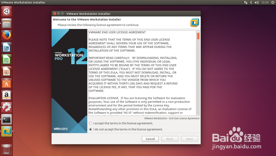This screenshot has width=276, height=156.
Task: Open Ubuntu Software Center icon
Action: (x=7, y=83)
